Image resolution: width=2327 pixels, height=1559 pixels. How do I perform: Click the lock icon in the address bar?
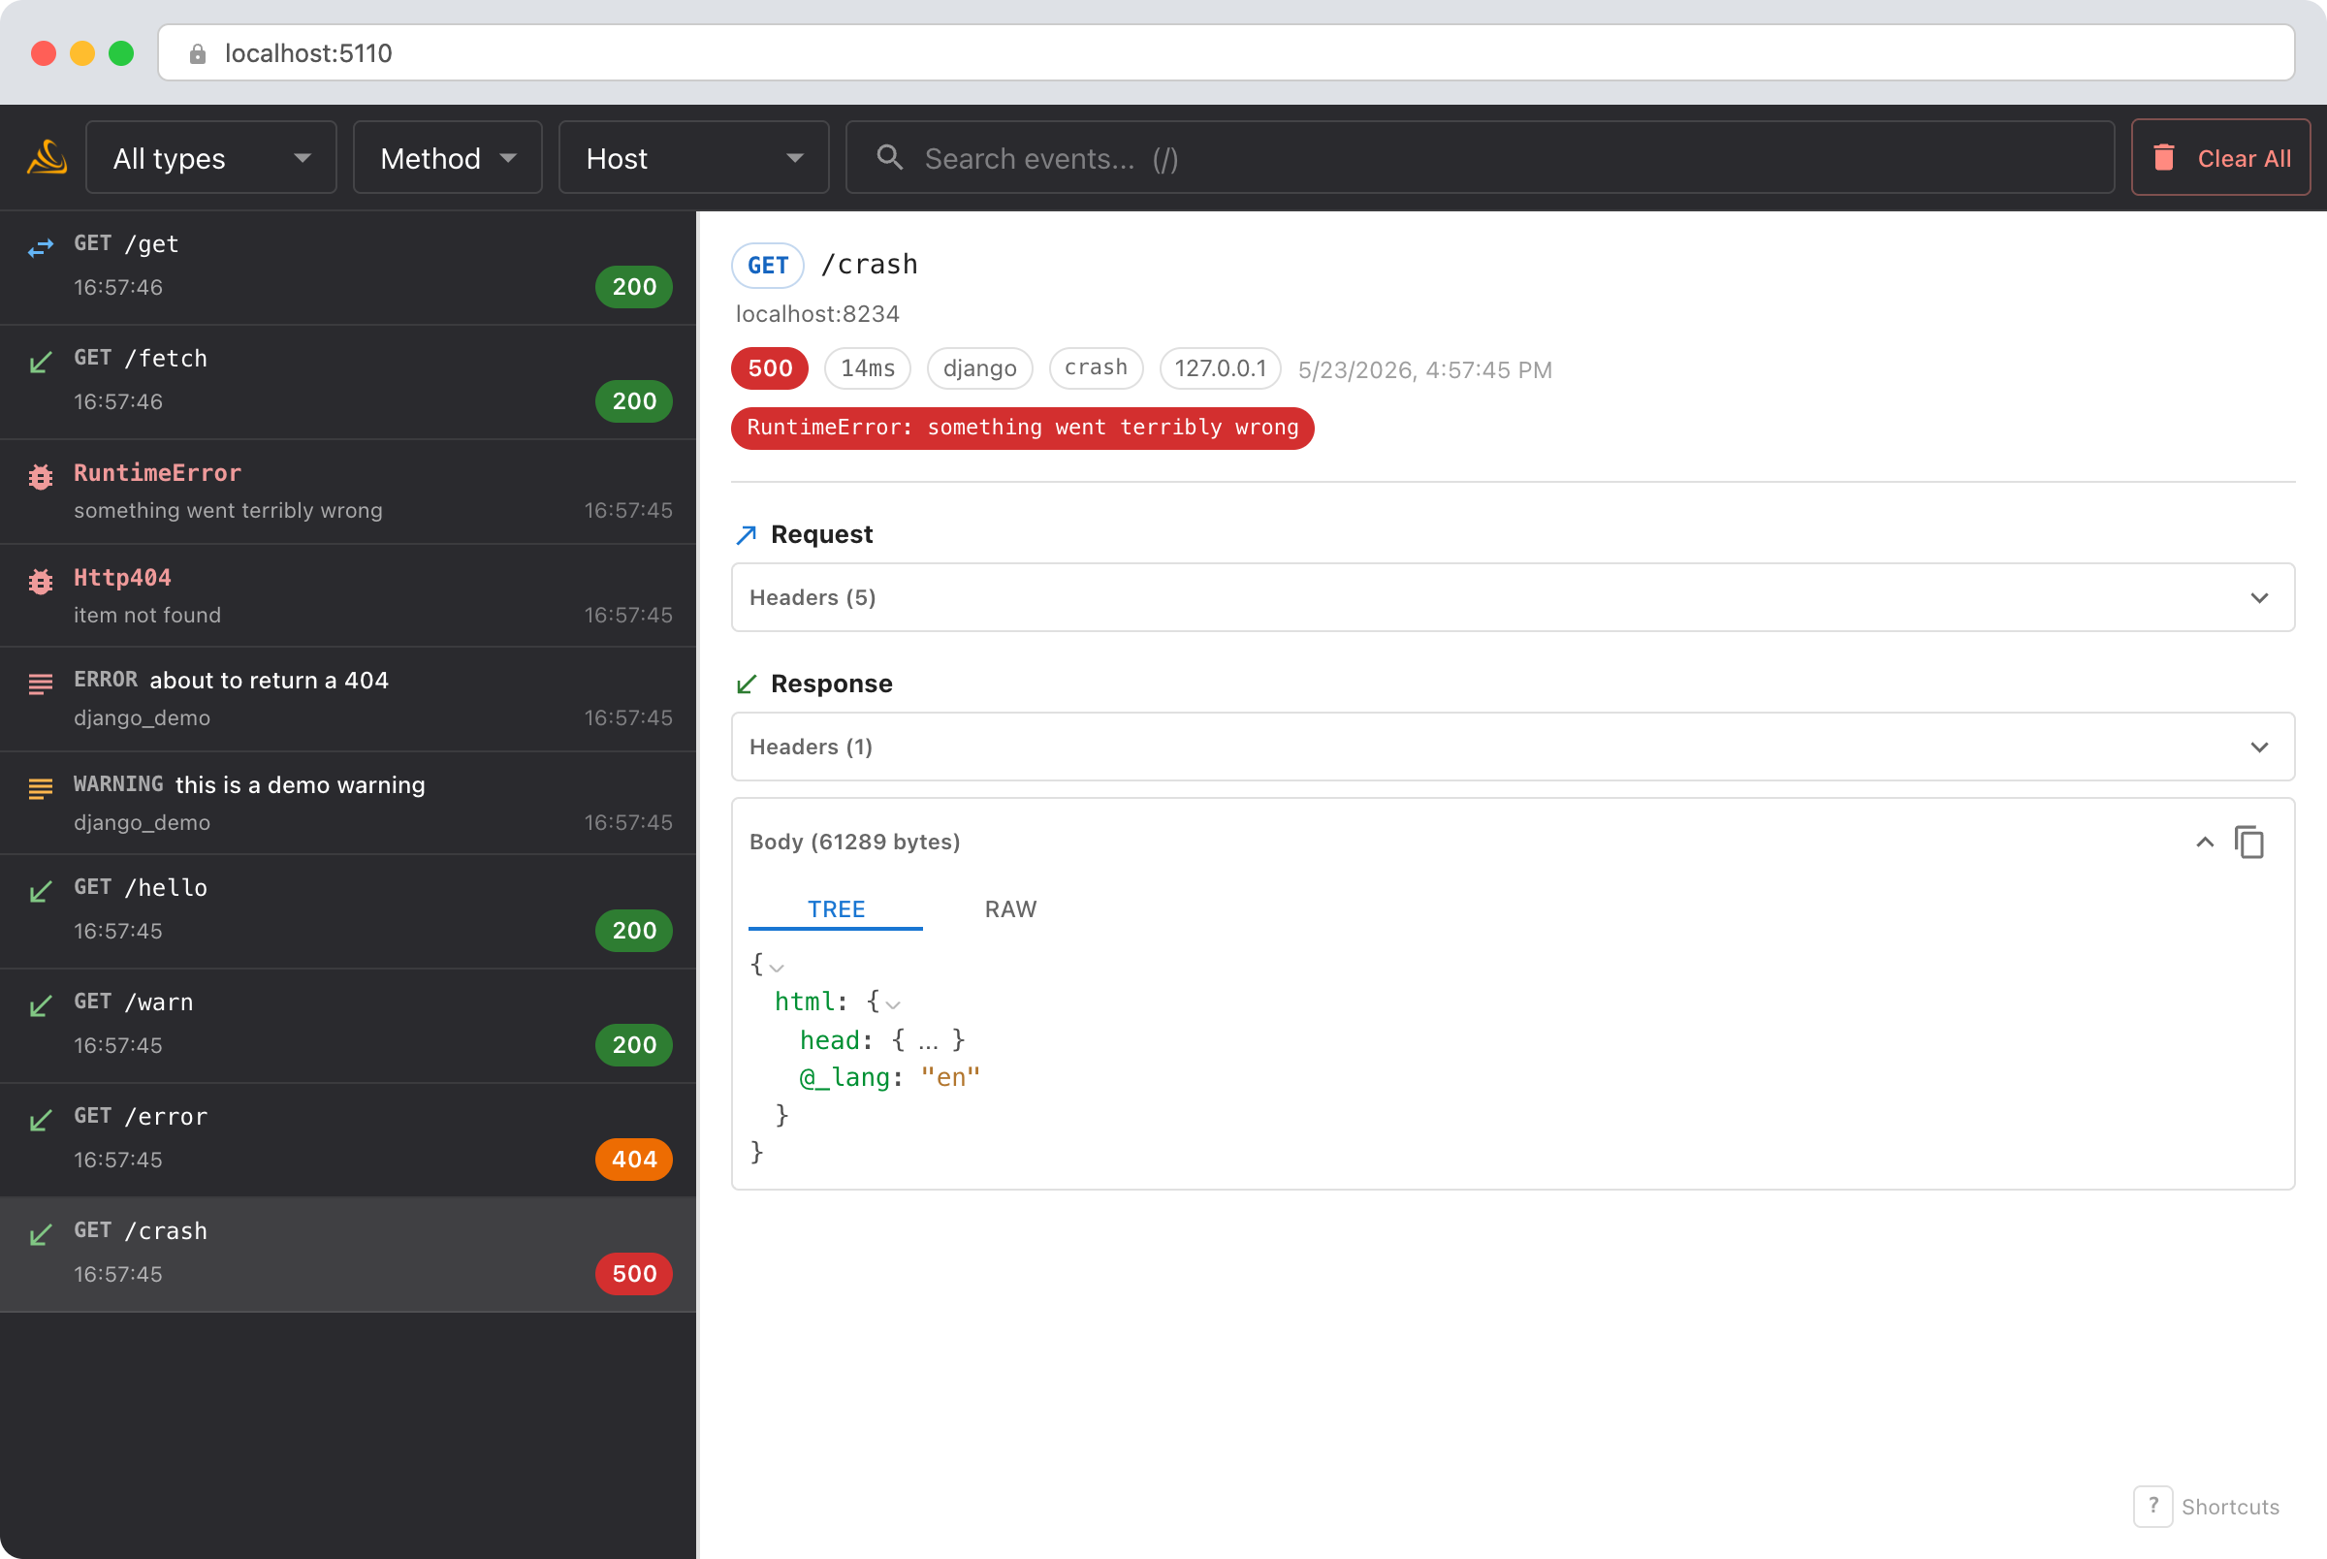click(x=198, y=53)
